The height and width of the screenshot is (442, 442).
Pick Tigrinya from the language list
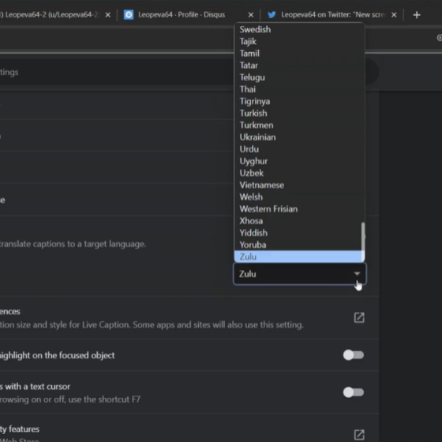click(x=298, y=101)
